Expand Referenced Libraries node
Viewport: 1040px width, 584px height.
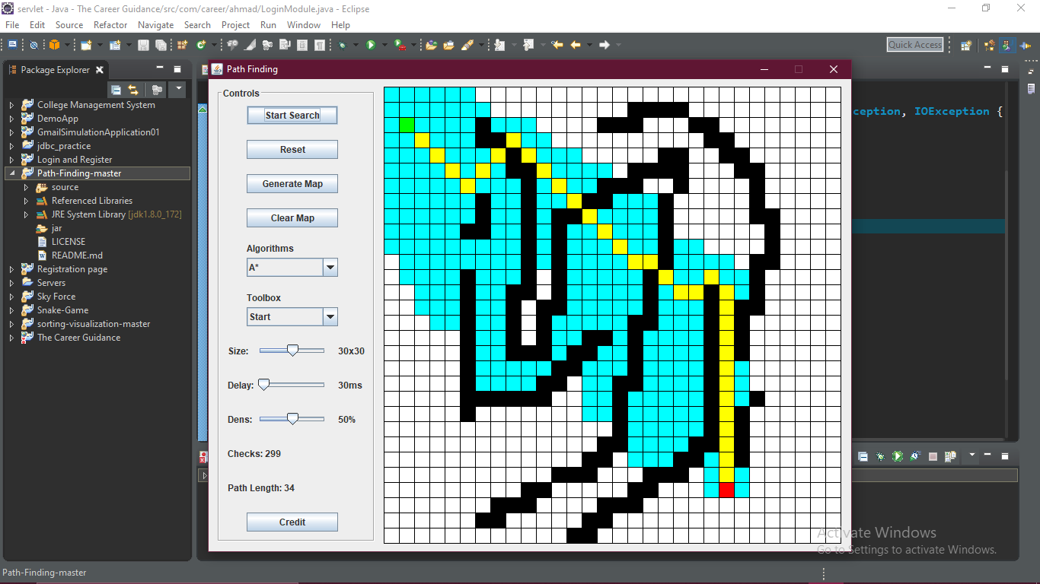pos(26,201)
